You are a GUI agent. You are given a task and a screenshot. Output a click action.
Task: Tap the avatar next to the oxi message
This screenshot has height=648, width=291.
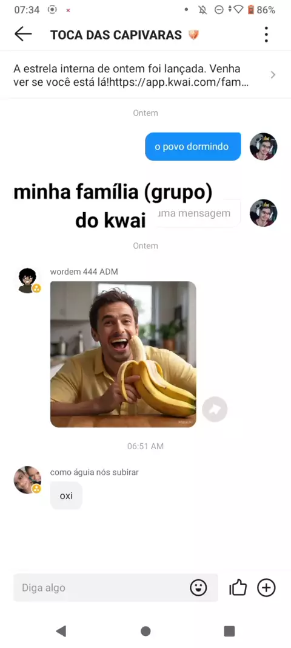pyautogui.click(x=27, y=480)
